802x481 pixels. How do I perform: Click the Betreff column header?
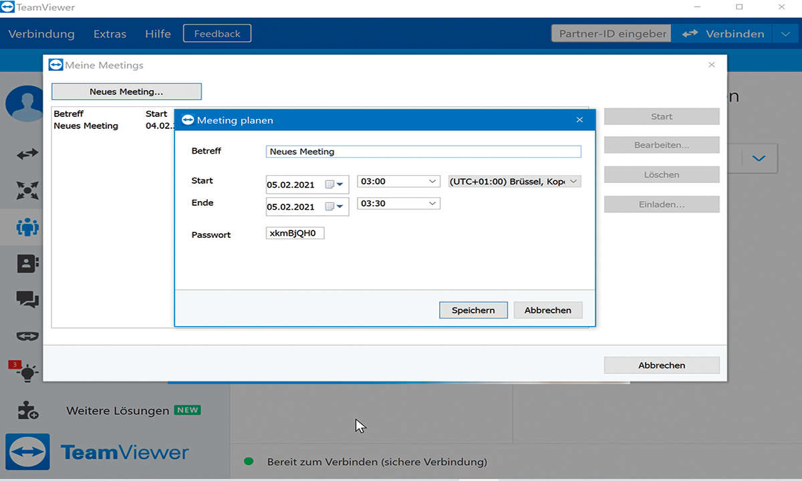coord(69,114)
